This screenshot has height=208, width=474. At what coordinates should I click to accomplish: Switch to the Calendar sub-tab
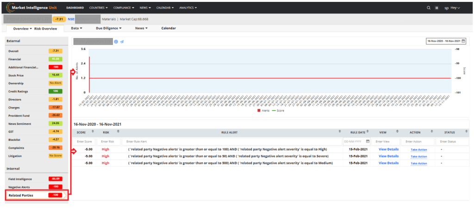168,28
